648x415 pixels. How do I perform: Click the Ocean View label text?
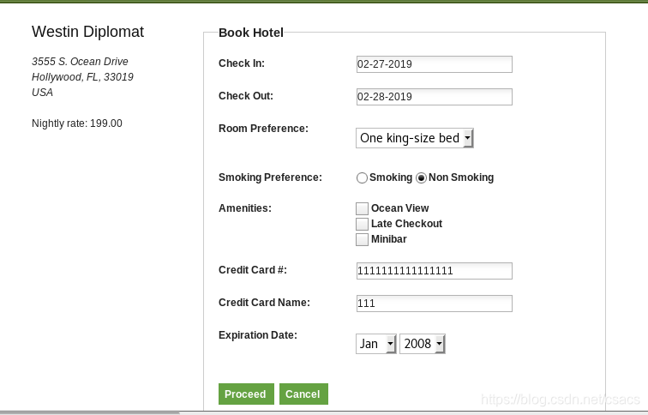pyautogui.click(x=399, y=208)
